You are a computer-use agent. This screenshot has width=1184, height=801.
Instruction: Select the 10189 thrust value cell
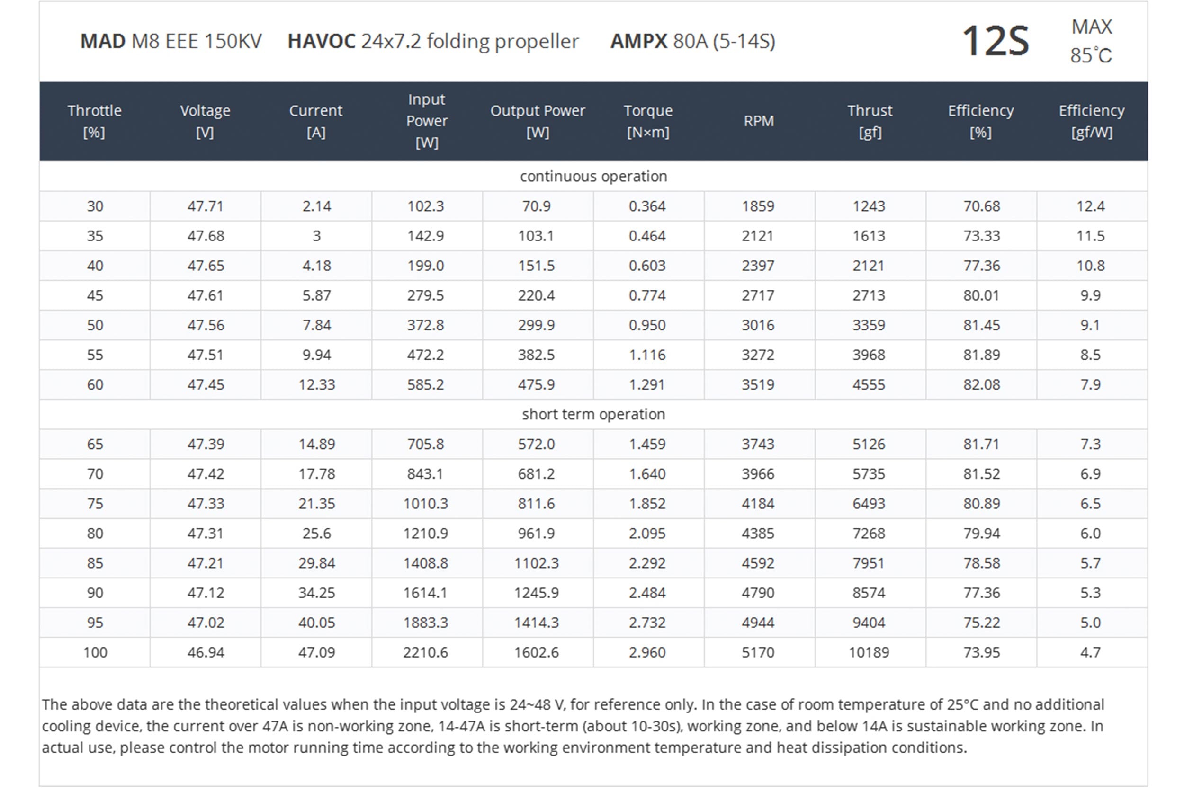(x=869, y=652)
